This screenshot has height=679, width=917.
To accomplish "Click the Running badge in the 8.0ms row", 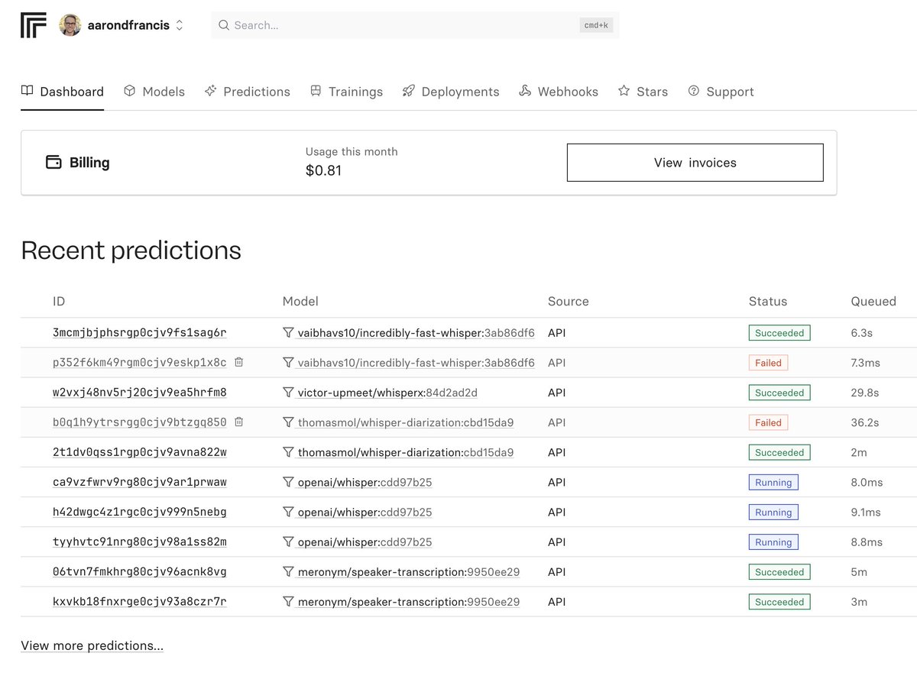I will (x=773, y=483).
